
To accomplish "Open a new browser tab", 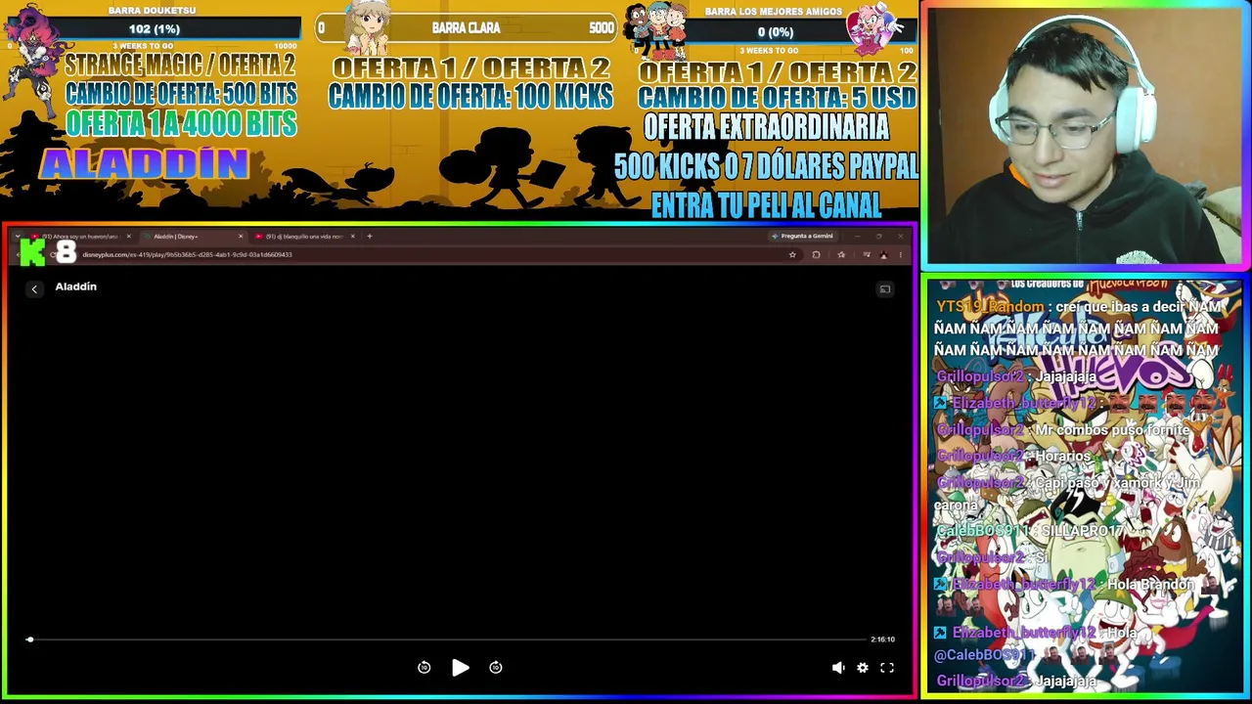I will point(369,236).
